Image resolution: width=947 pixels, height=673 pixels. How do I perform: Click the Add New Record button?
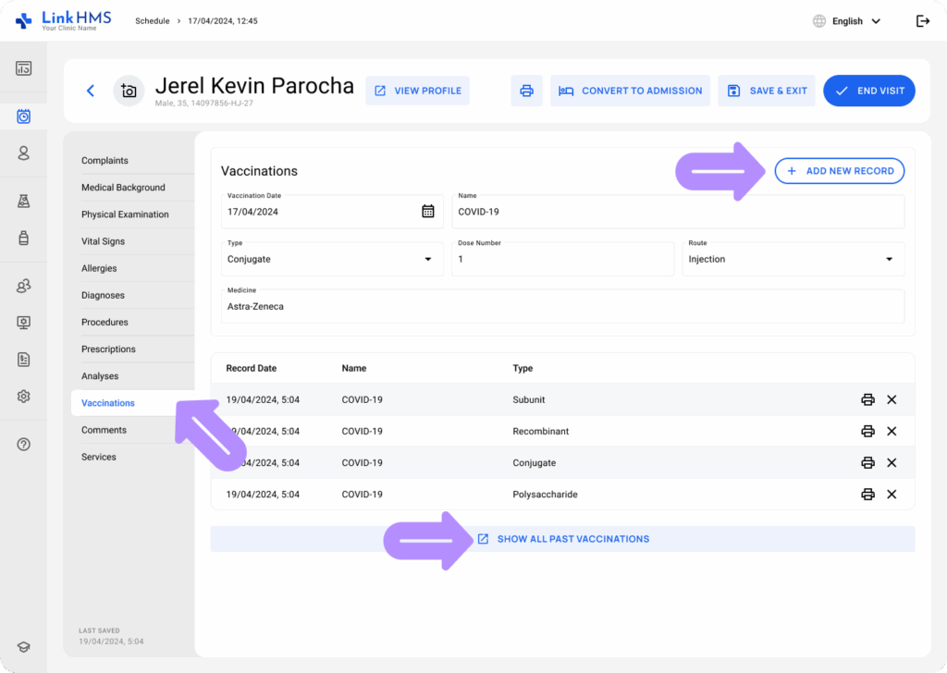point(839,171)
